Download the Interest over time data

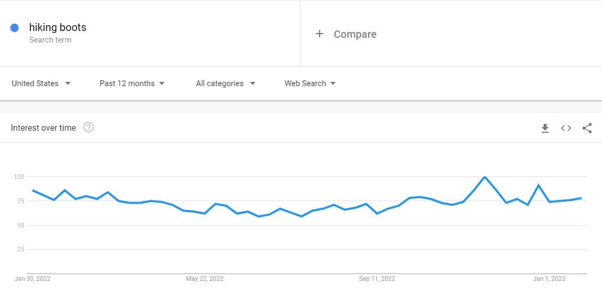coord(545,128)
